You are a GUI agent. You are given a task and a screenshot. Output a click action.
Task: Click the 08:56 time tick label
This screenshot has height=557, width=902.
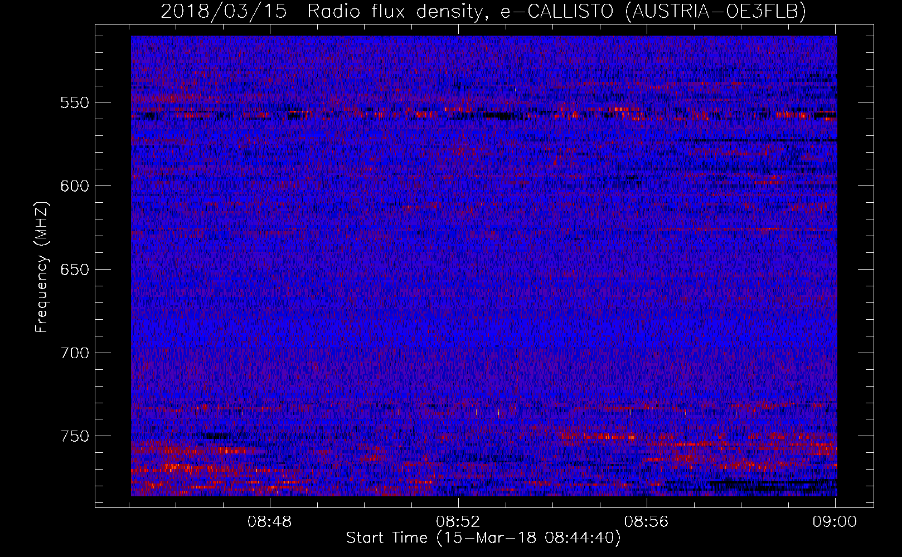646,522
